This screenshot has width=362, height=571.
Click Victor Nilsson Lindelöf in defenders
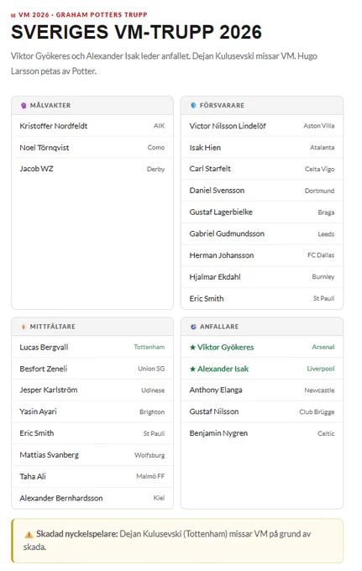[228, 126]
